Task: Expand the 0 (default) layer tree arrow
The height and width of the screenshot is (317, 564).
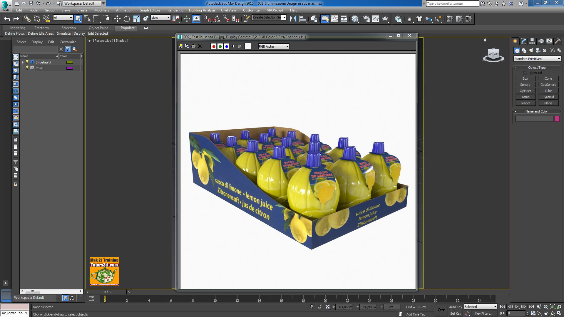Action: [23, 62]
